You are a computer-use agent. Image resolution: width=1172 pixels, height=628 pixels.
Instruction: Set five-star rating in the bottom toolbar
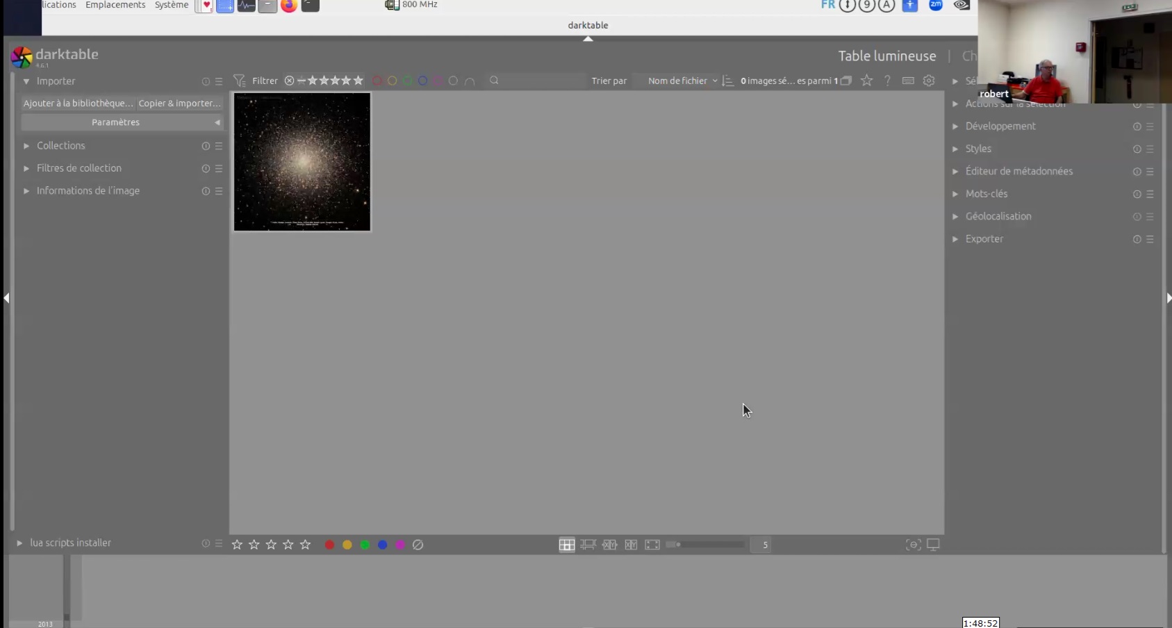(305, 545)
